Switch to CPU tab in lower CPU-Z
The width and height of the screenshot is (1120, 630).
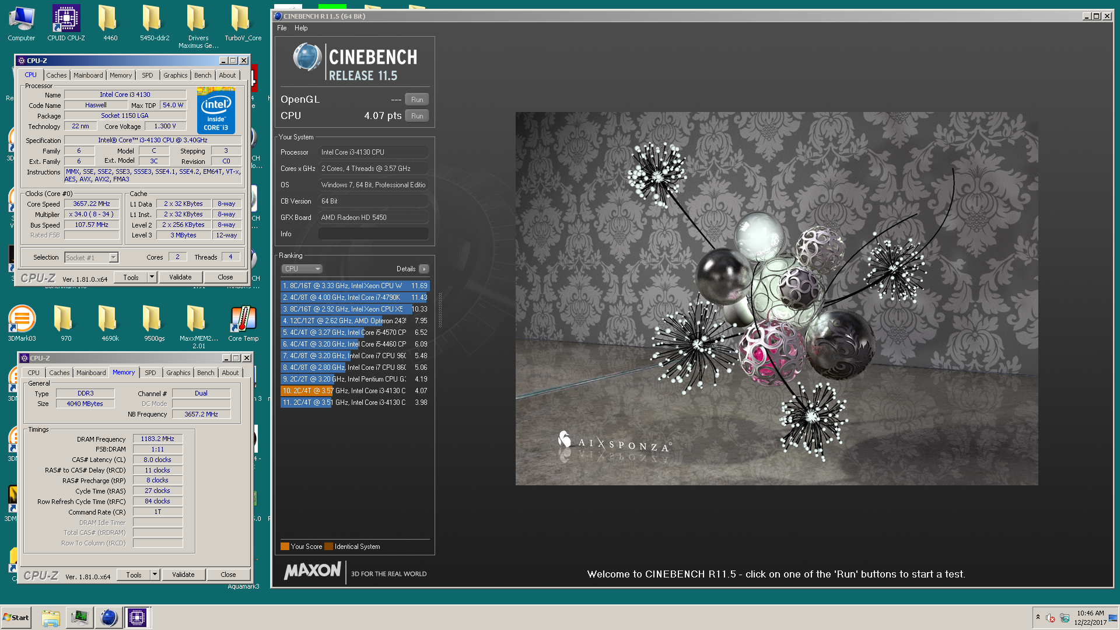pos(34,373)
